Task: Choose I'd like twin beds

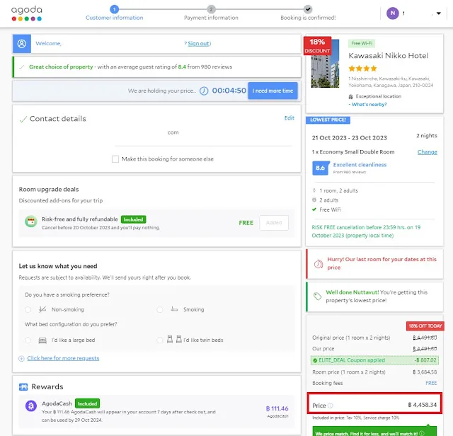Action: (x=160, y=340)
